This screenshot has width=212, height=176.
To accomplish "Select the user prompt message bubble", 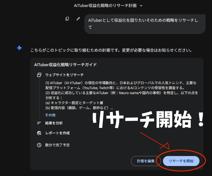I will pyautogui.click(x=145, y=24).
